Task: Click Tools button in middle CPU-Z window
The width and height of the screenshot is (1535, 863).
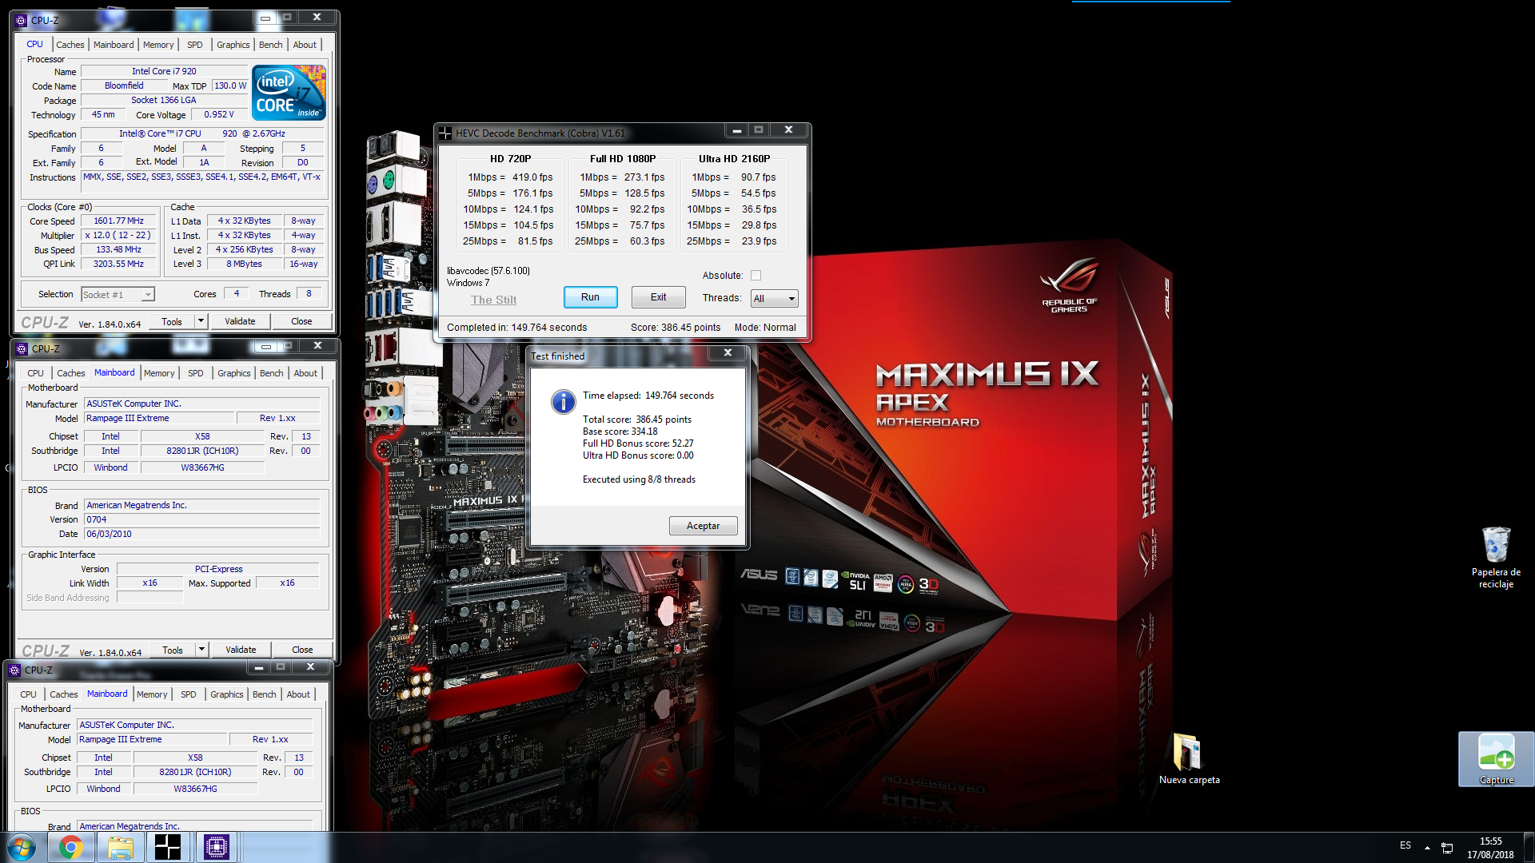Action: tap(173, 650)
